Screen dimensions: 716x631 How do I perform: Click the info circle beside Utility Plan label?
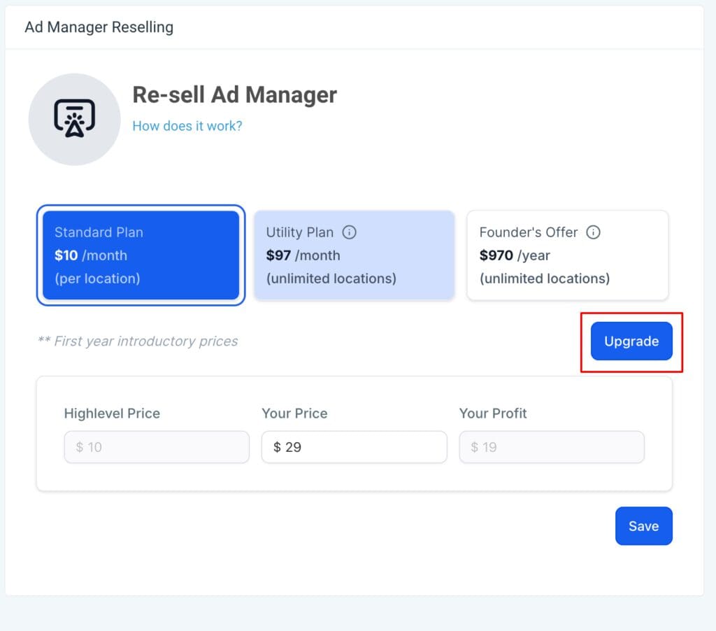349,232
